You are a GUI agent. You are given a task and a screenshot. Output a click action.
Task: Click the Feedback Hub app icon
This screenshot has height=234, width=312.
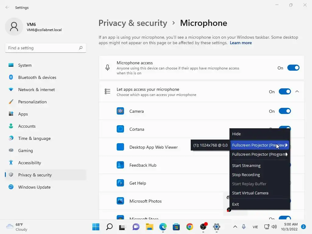click(x=120, y=165)
